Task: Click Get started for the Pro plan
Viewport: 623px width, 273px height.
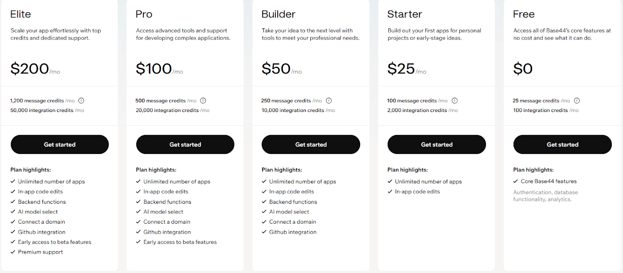Action: click(x=185, y=144)
